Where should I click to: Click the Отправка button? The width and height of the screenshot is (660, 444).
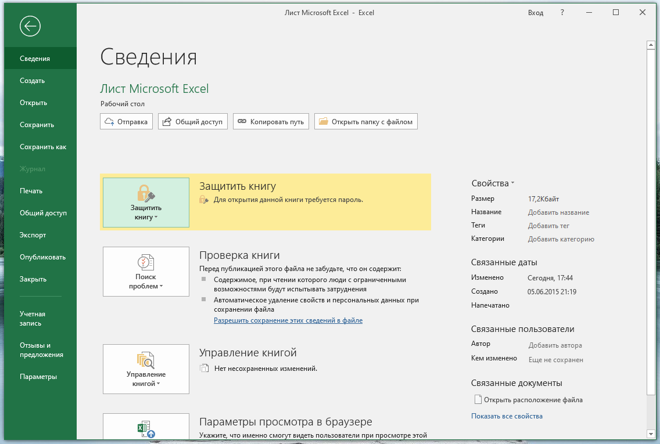click(126, 121)
